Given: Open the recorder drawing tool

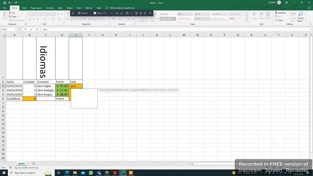Looking at the screenshot, I should click(122, 13).
